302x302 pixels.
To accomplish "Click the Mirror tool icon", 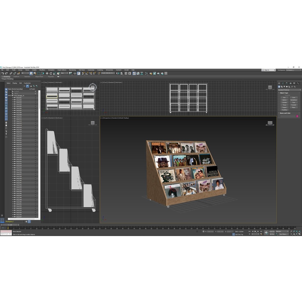I will tap(117, 73).
